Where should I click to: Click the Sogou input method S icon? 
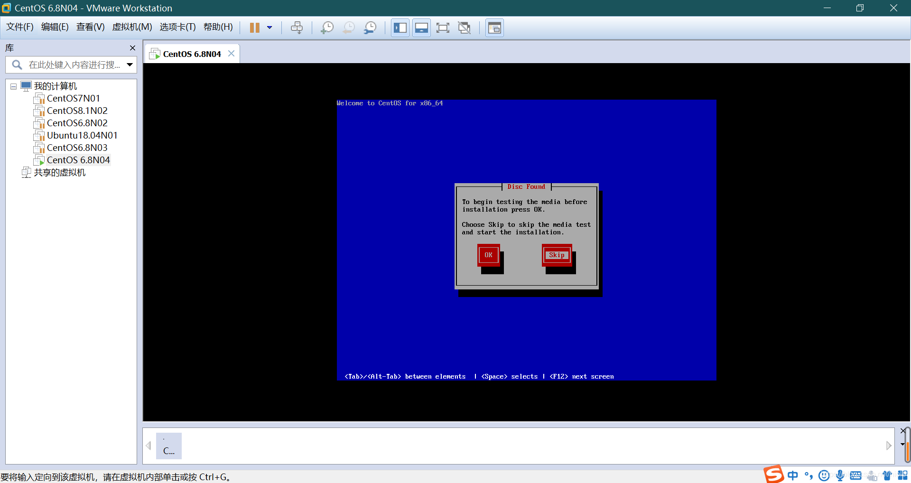pyautogui.click(x=773, y=474)
